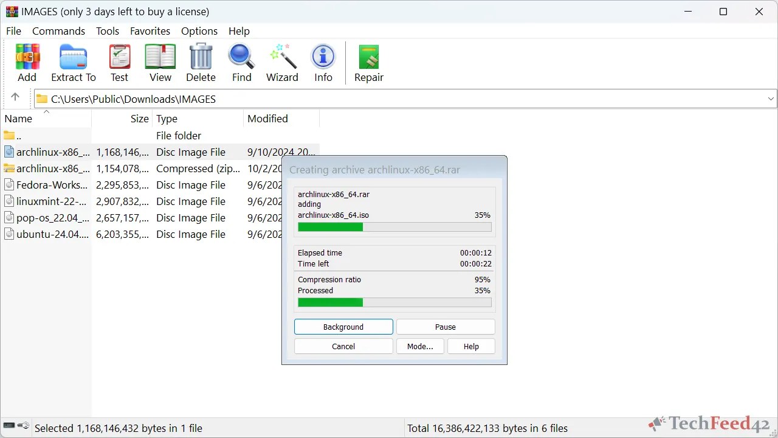Viewport: 778px width, 438px height.
Task: Click the drive icon in status bar
Action: pos(9,426)
